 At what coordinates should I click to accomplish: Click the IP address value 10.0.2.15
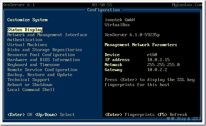click(x=158, y=60)
